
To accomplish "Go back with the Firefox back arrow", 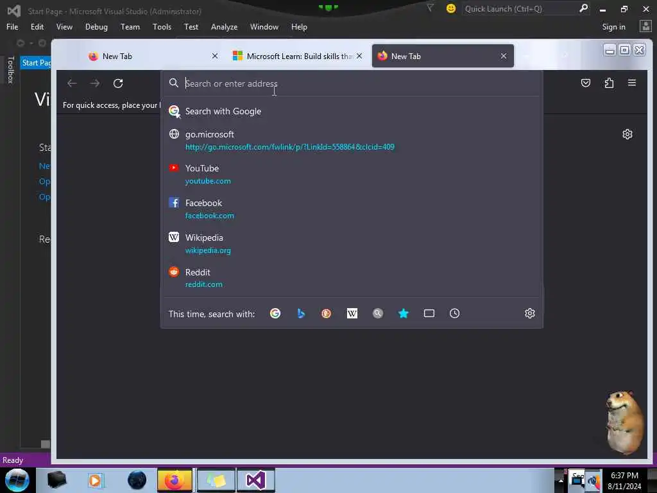I will (72, 83).
